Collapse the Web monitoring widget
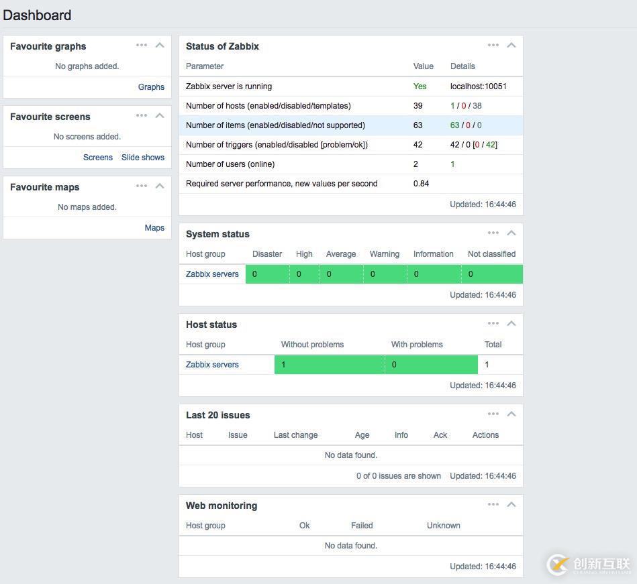This screenshot has width=637, height=584. click(x=511, y=504)
